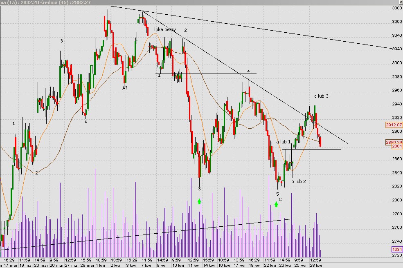Click the '3 kwi' date label
Screen dimensions: 403x268
131,266
